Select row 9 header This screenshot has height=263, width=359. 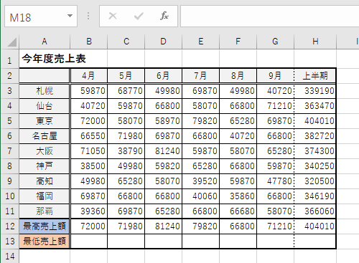9,181
